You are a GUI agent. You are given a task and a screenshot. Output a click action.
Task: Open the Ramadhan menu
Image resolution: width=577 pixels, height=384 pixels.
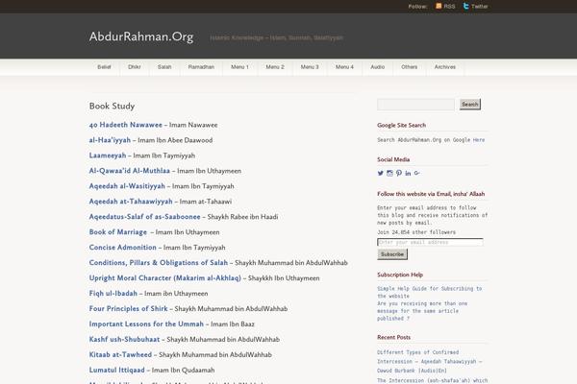pyautogui.click(x=201, y=67)
